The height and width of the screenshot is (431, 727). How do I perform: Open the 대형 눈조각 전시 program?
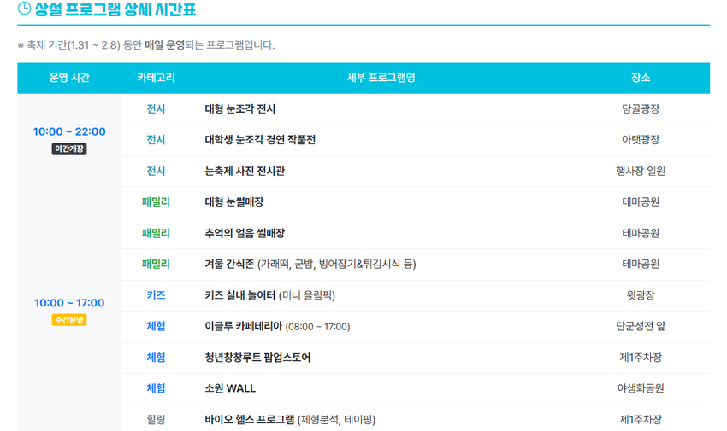pyautogui.click(x=239, y=109)
